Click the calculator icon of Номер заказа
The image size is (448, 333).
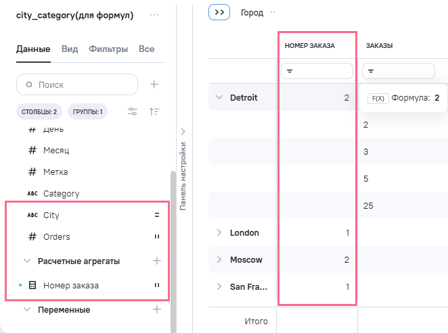tap(32, 286)
